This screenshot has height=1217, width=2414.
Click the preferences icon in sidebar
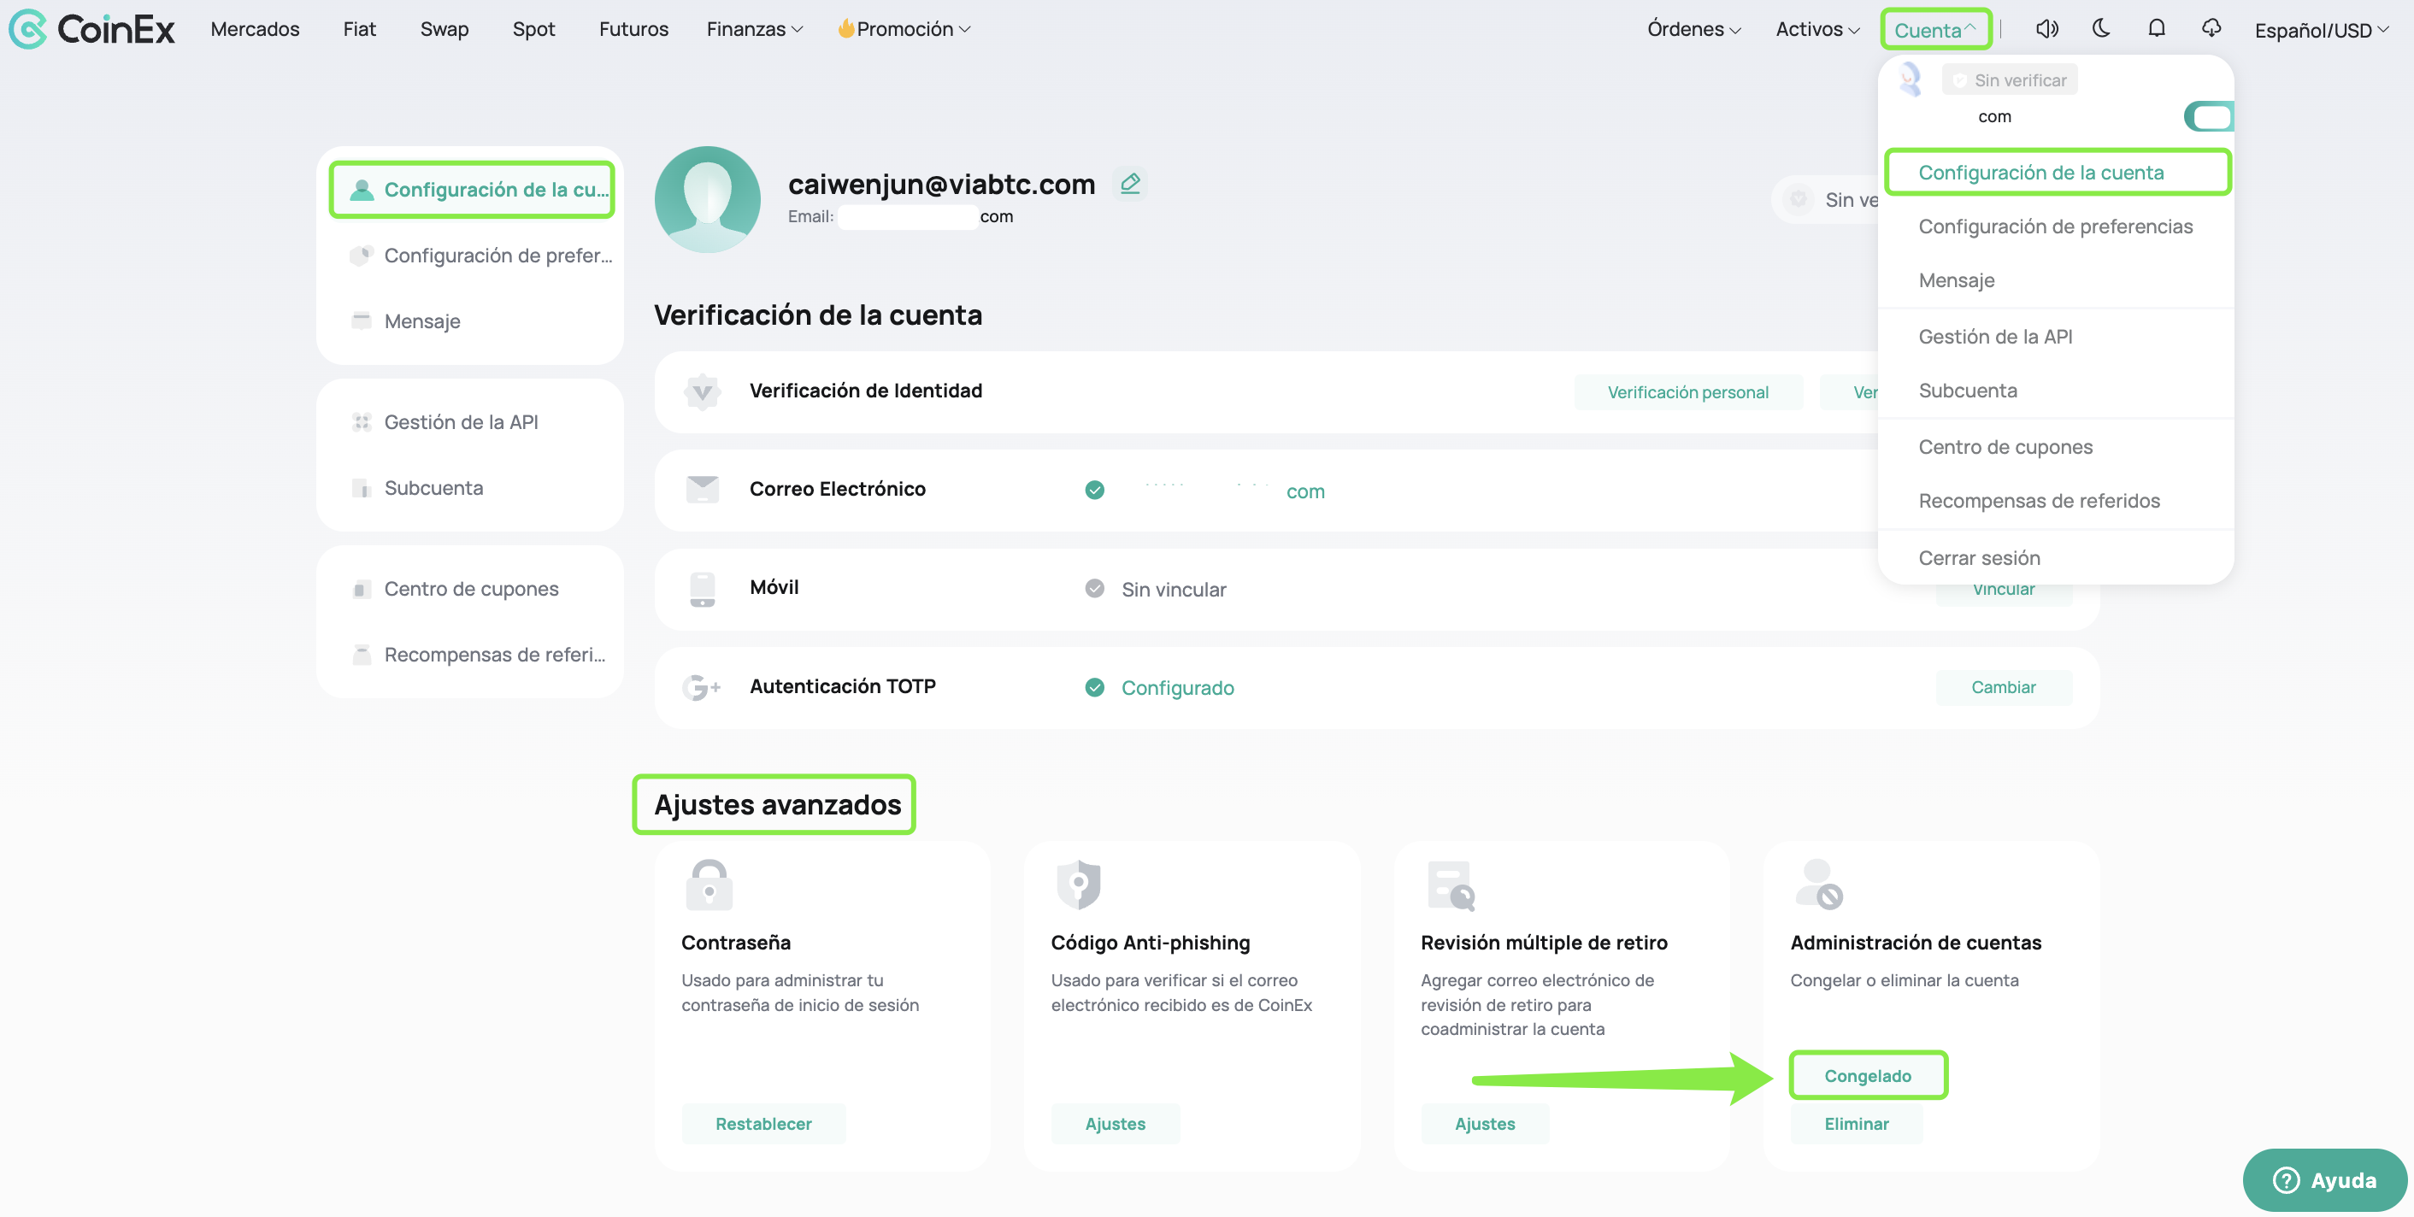tap(362, 256)
